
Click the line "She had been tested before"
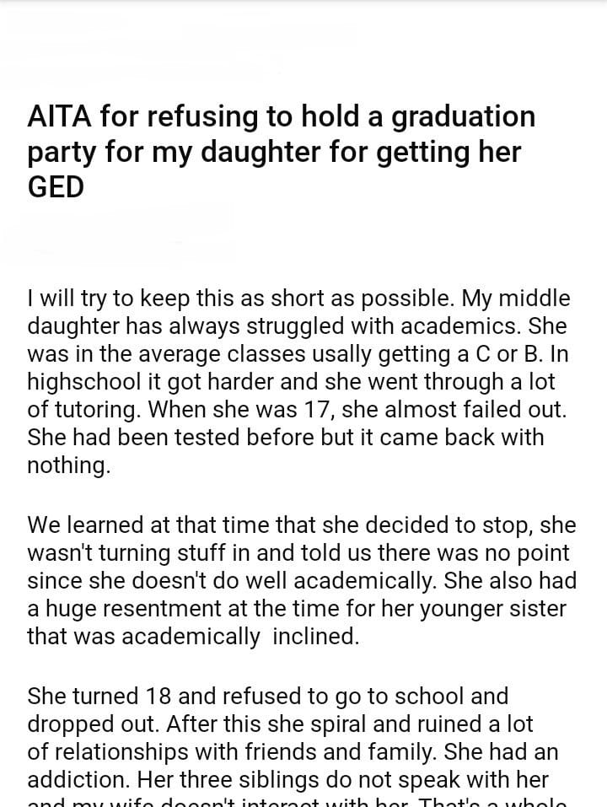(285, 438)
